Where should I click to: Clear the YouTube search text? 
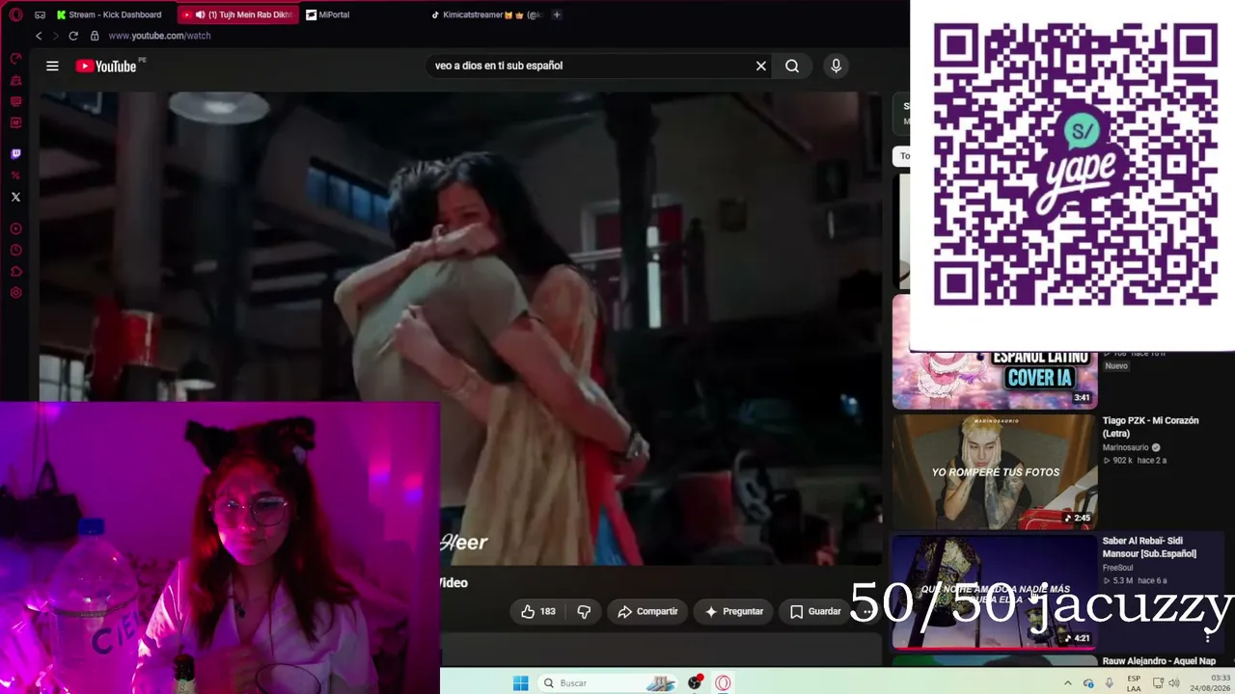tap(761, 66)
